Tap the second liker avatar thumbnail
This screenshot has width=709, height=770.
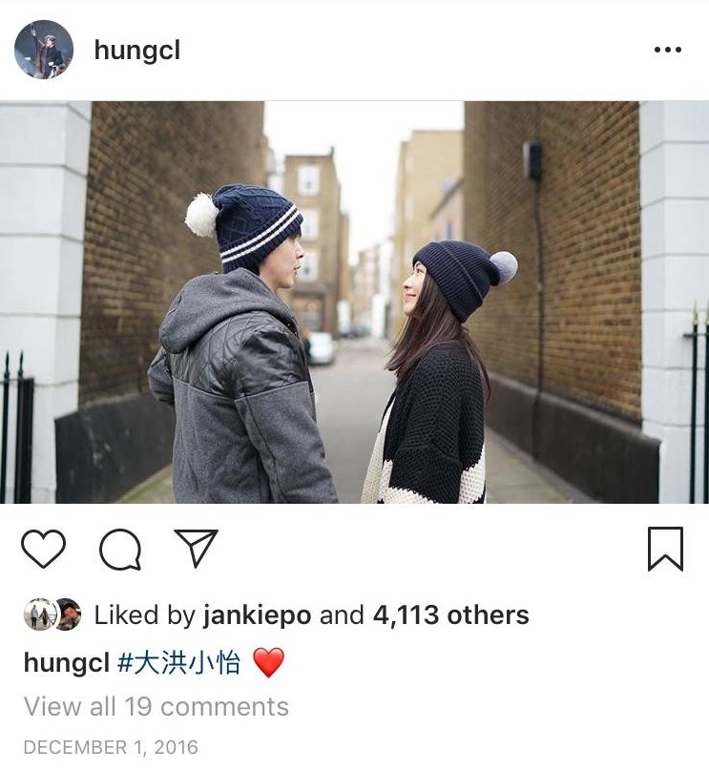[69, 614]
